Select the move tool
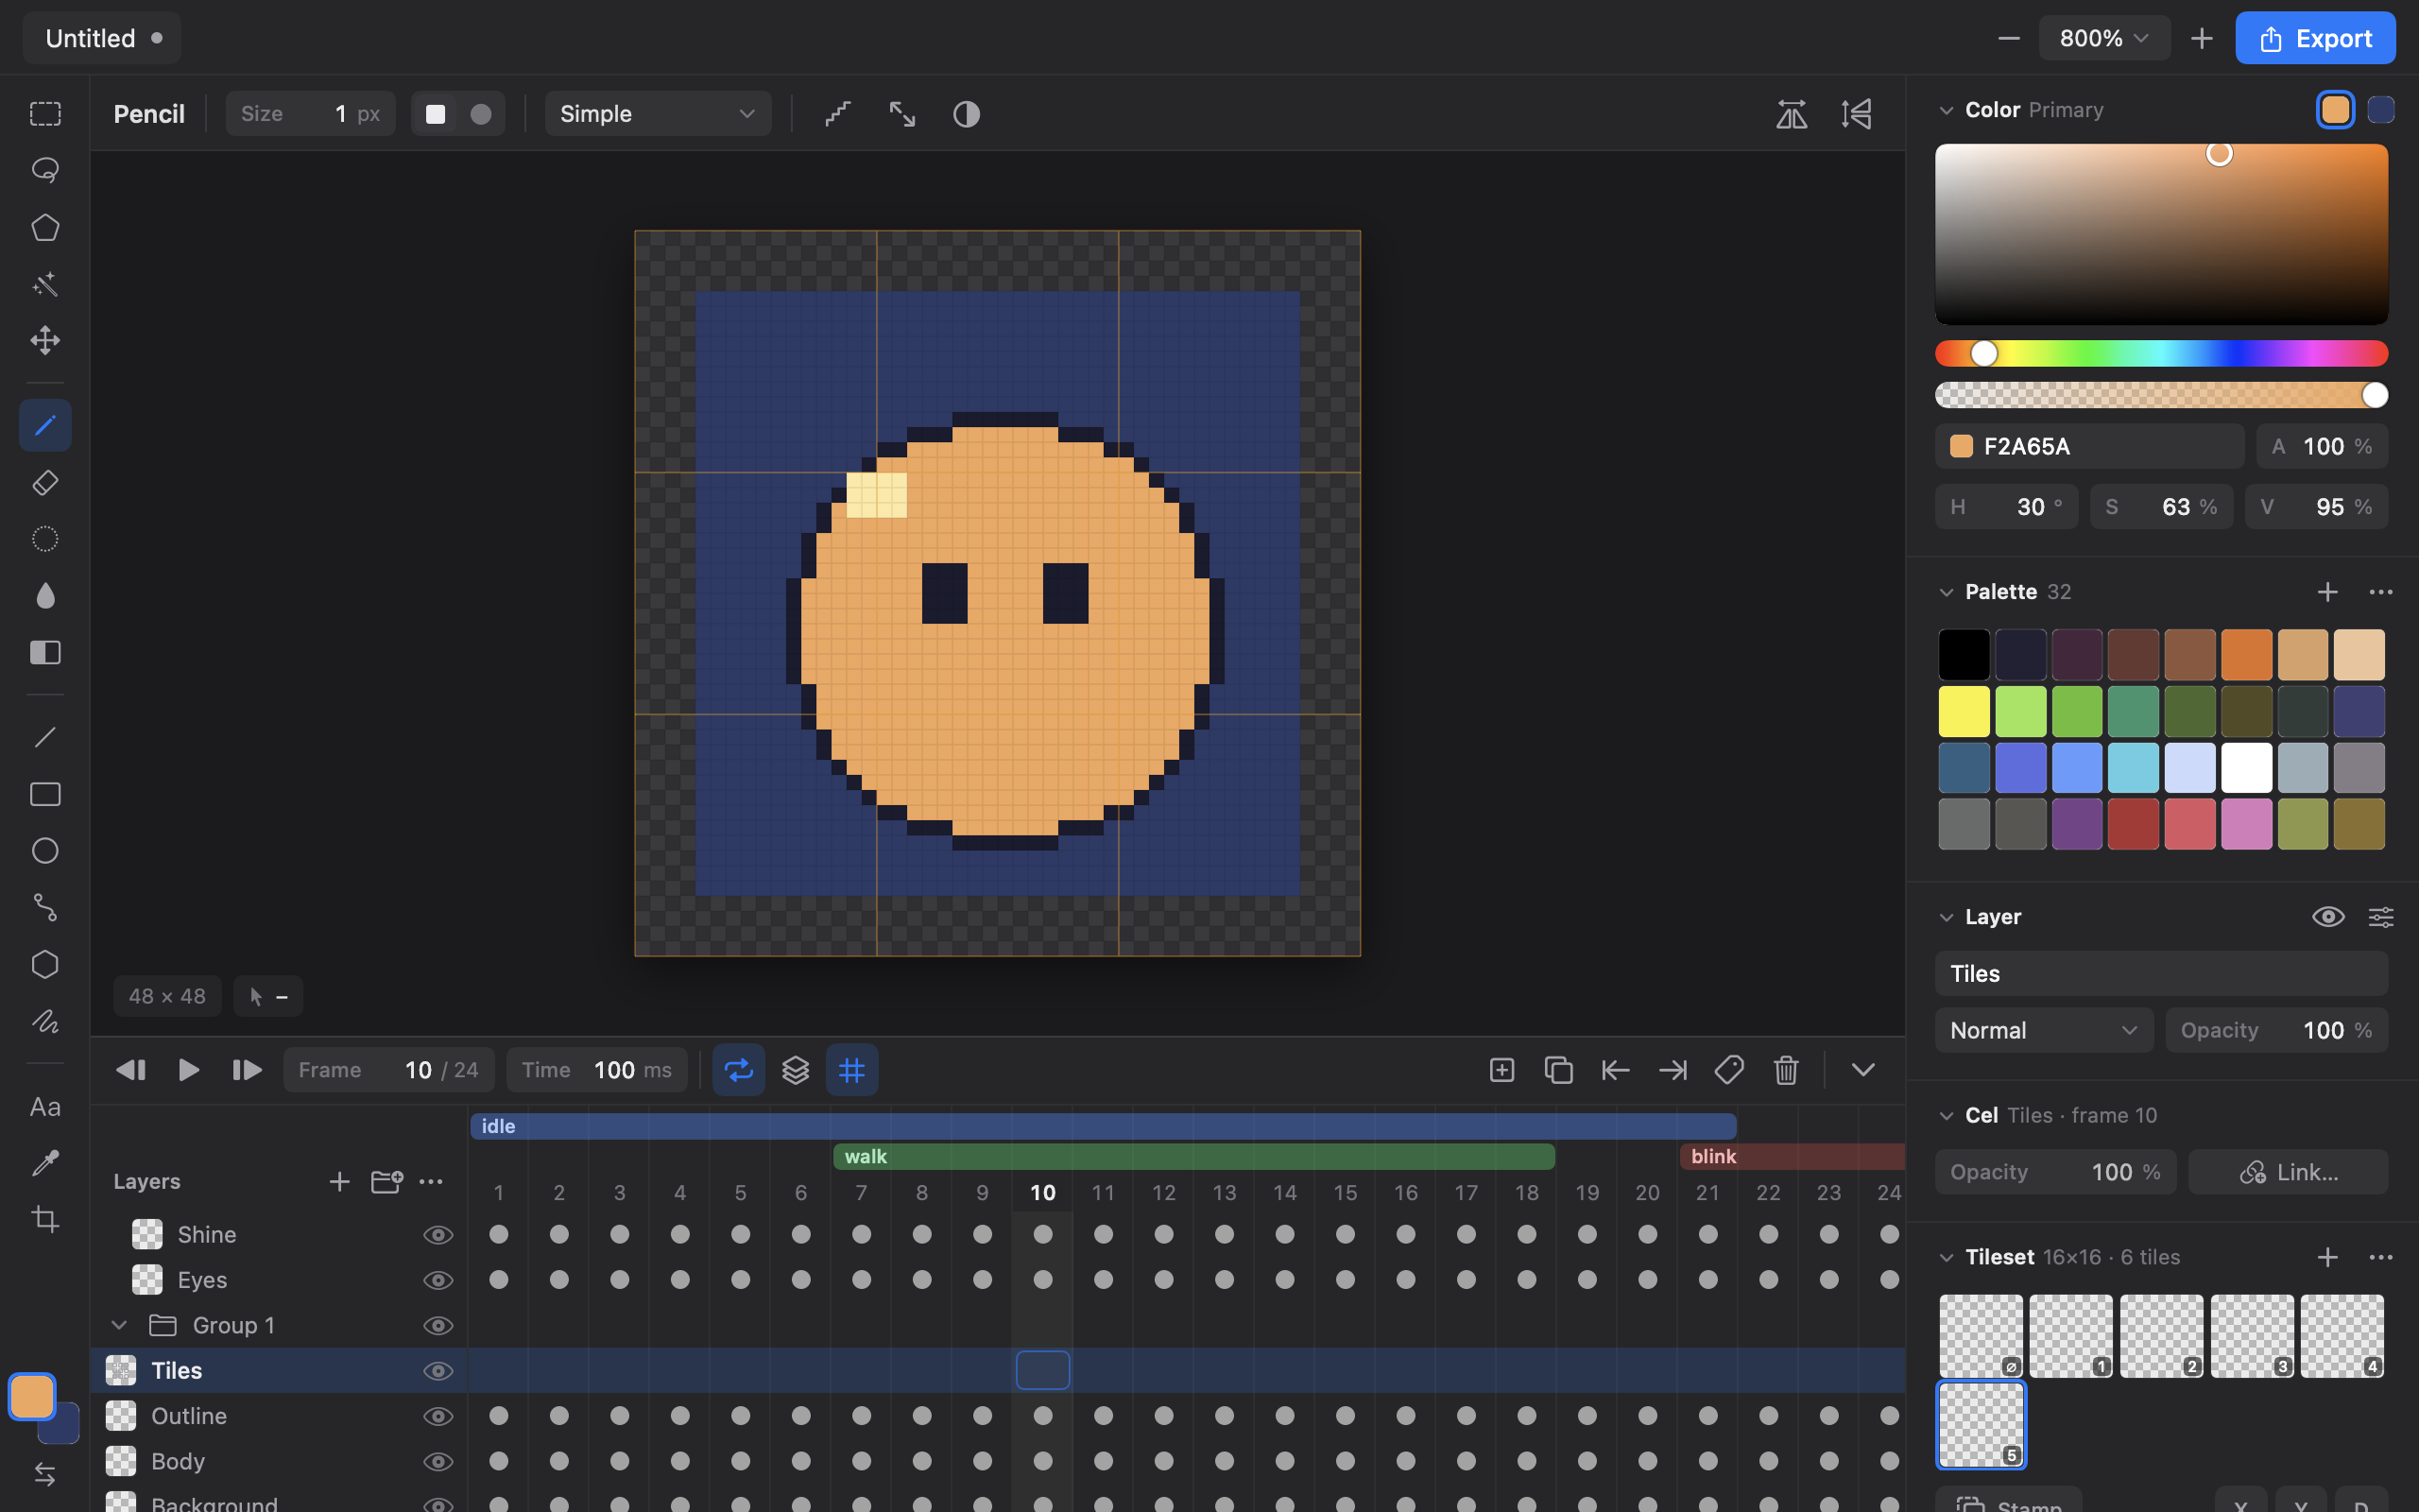2419x1512 pixels. point(45,340)
